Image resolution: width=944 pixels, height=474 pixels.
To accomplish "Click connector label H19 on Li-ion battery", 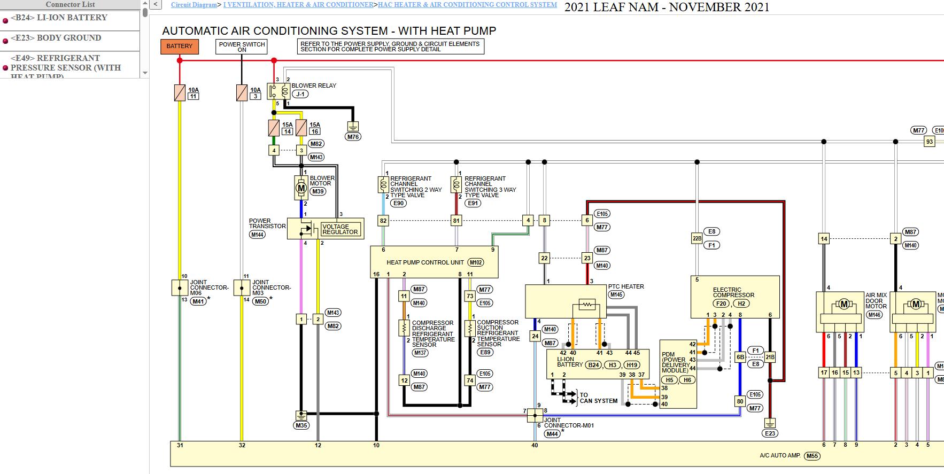I will [632, 365].
